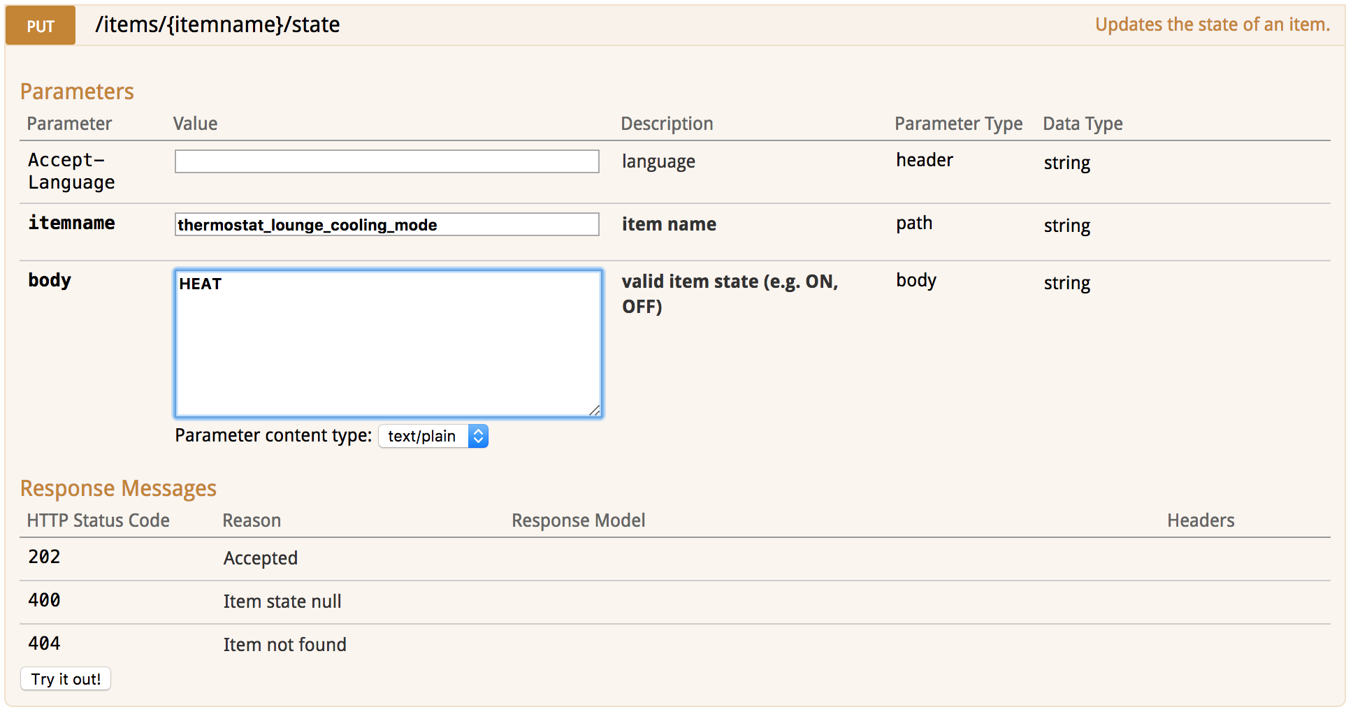Click the 'Item not found' reason text
The image size is (1353, 714).
pyautogui.click(x=284, y=645)
